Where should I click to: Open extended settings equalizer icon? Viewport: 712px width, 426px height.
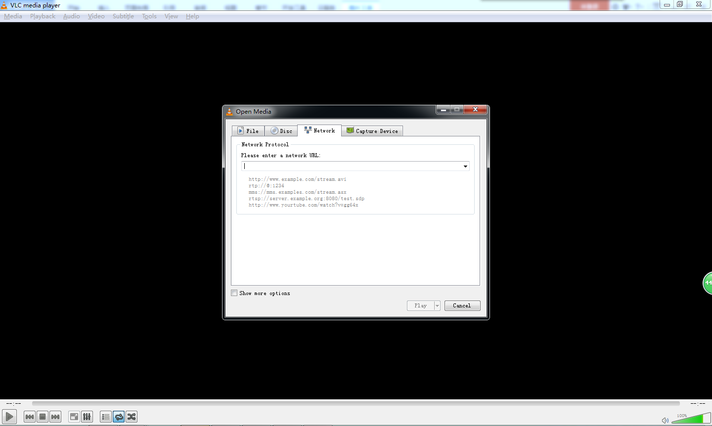pyautogui.click(x=87, y=417)
